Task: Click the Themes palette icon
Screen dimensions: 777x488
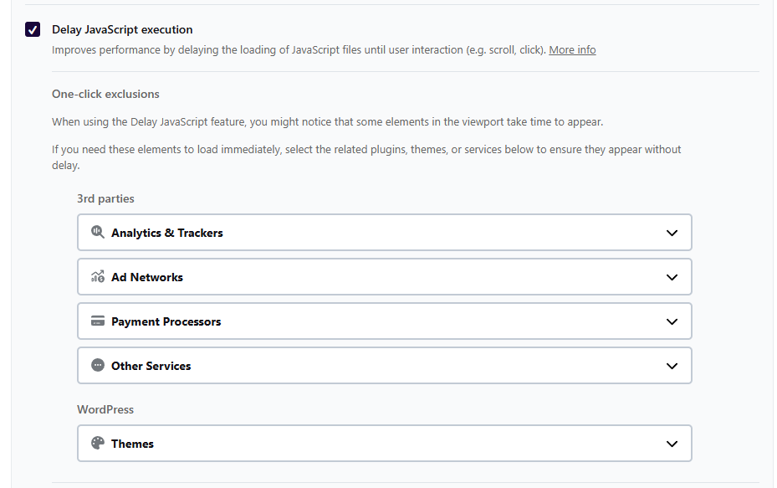Action: tap(97, 444)
